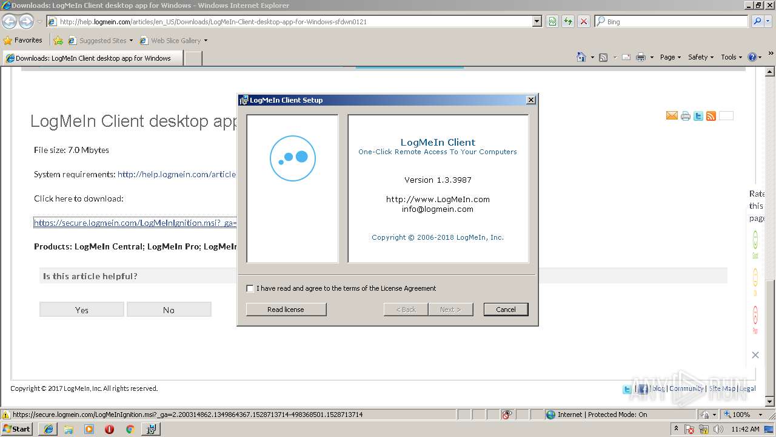Viewport: 776px width, 437px height.
Task: Select the Downloads LogMeIn Client tab
Action: 93,58
